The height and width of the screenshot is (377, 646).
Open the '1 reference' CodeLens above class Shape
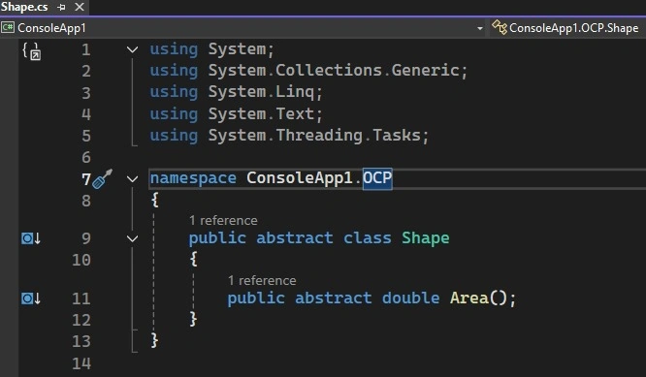(x=223, y=221)
